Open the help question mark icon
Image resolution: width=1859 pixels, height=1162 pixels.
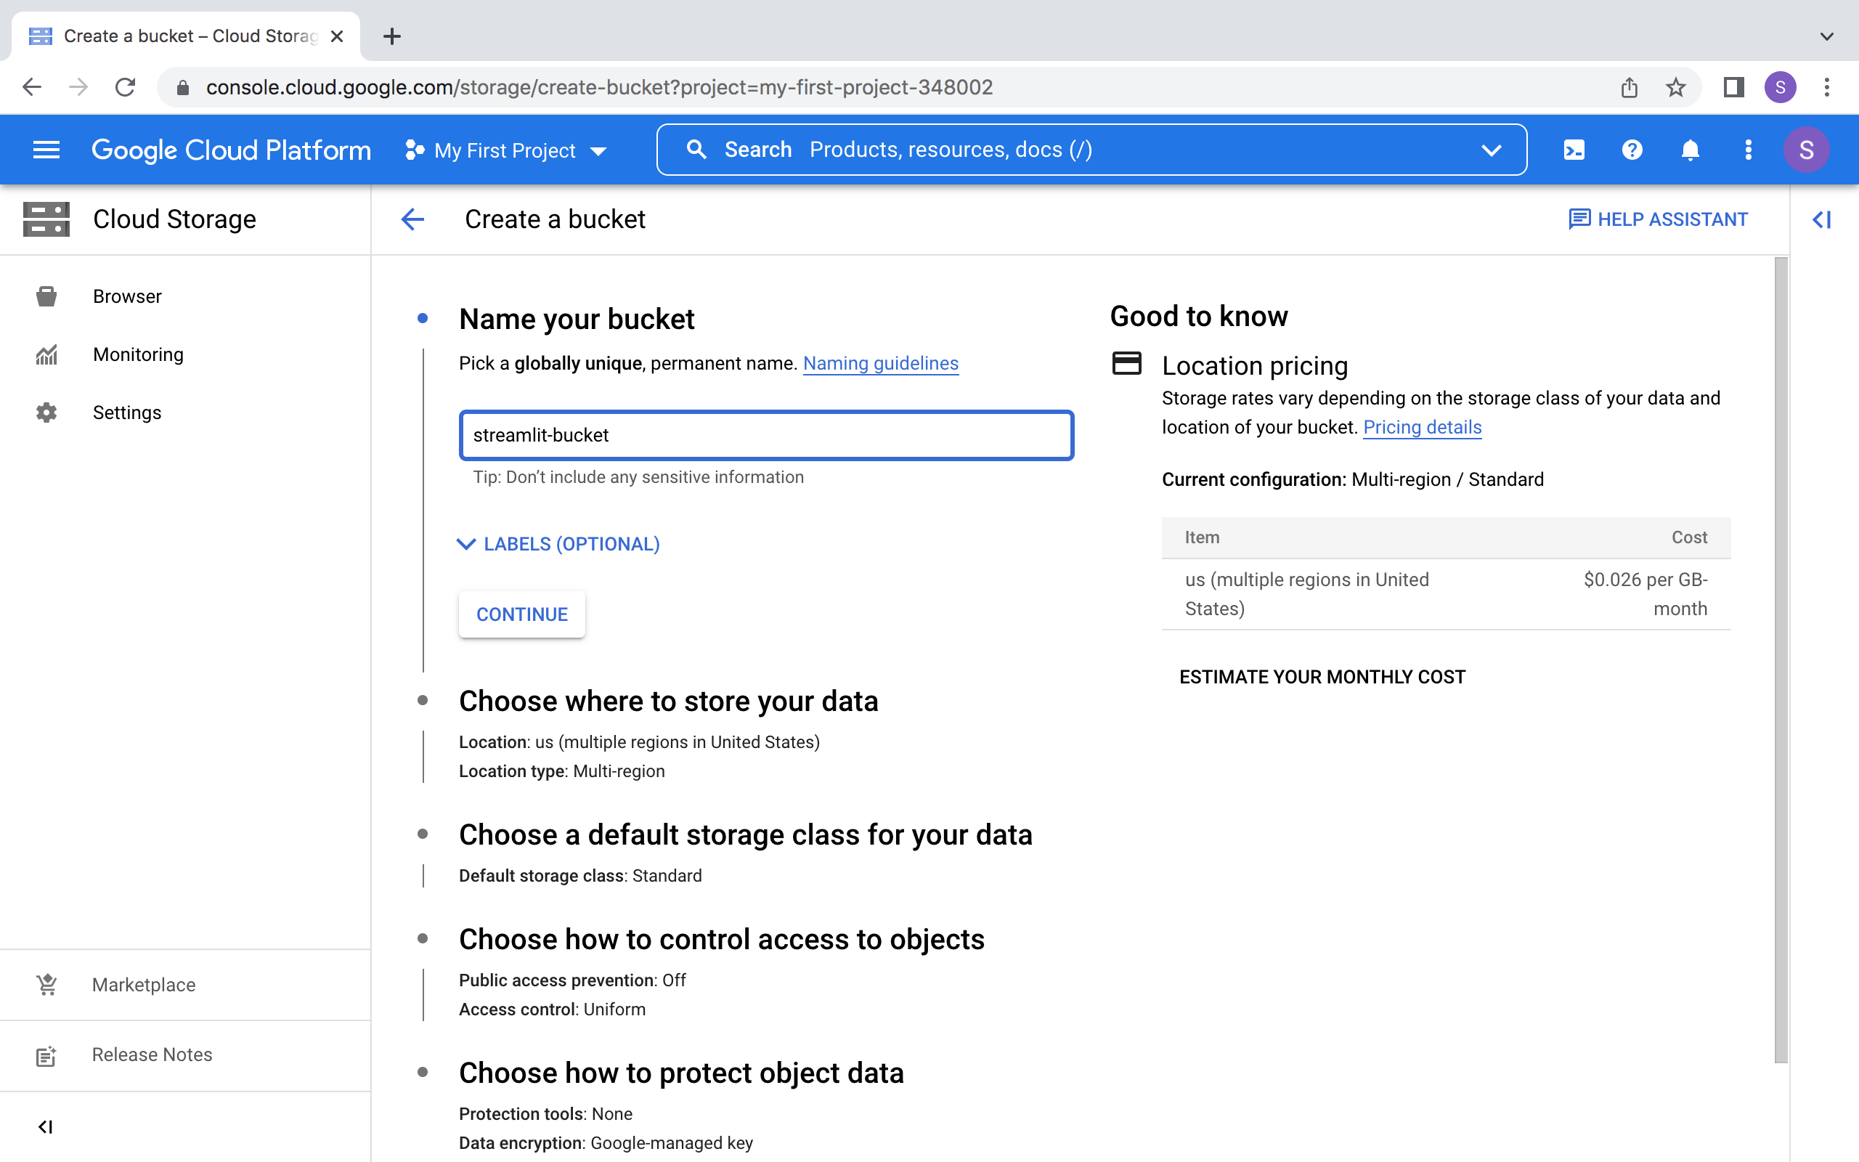pos(1632,150)
